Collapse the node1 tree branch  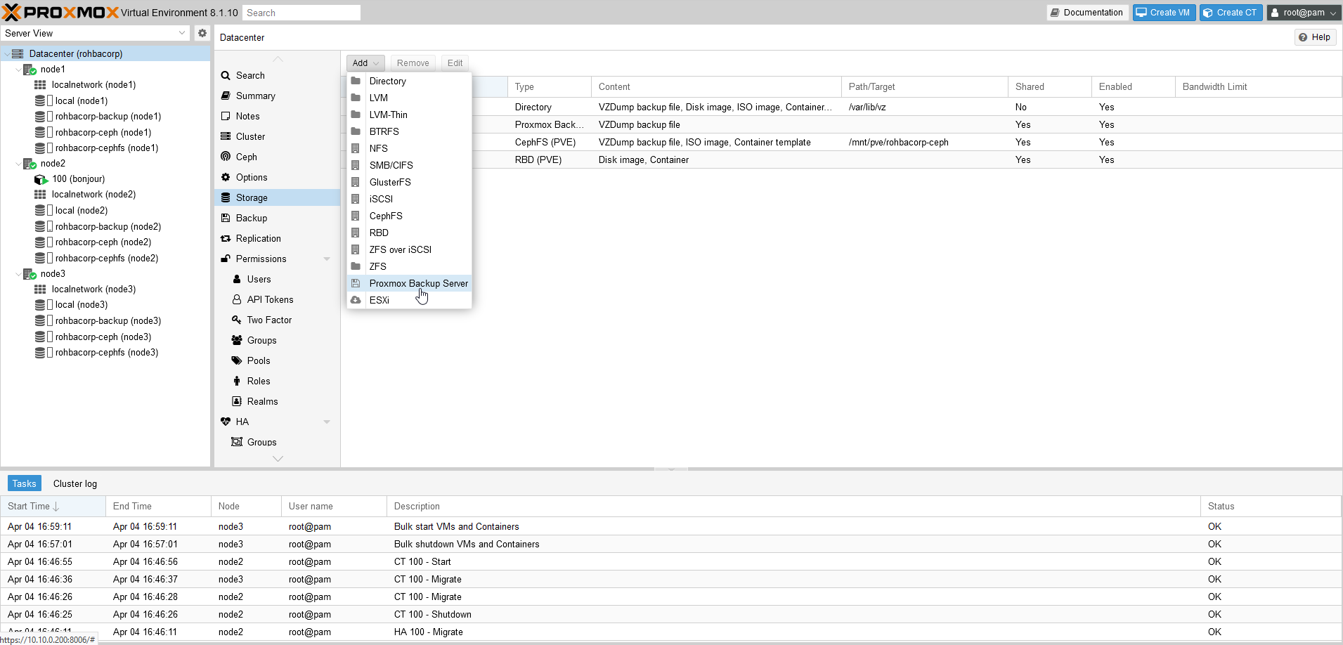tap(18, 70)
